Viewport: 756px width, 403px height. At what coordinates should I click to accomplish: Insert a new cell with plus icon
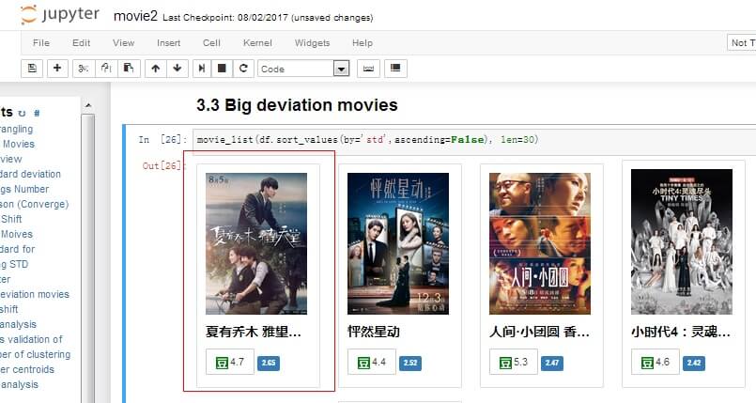57,69
